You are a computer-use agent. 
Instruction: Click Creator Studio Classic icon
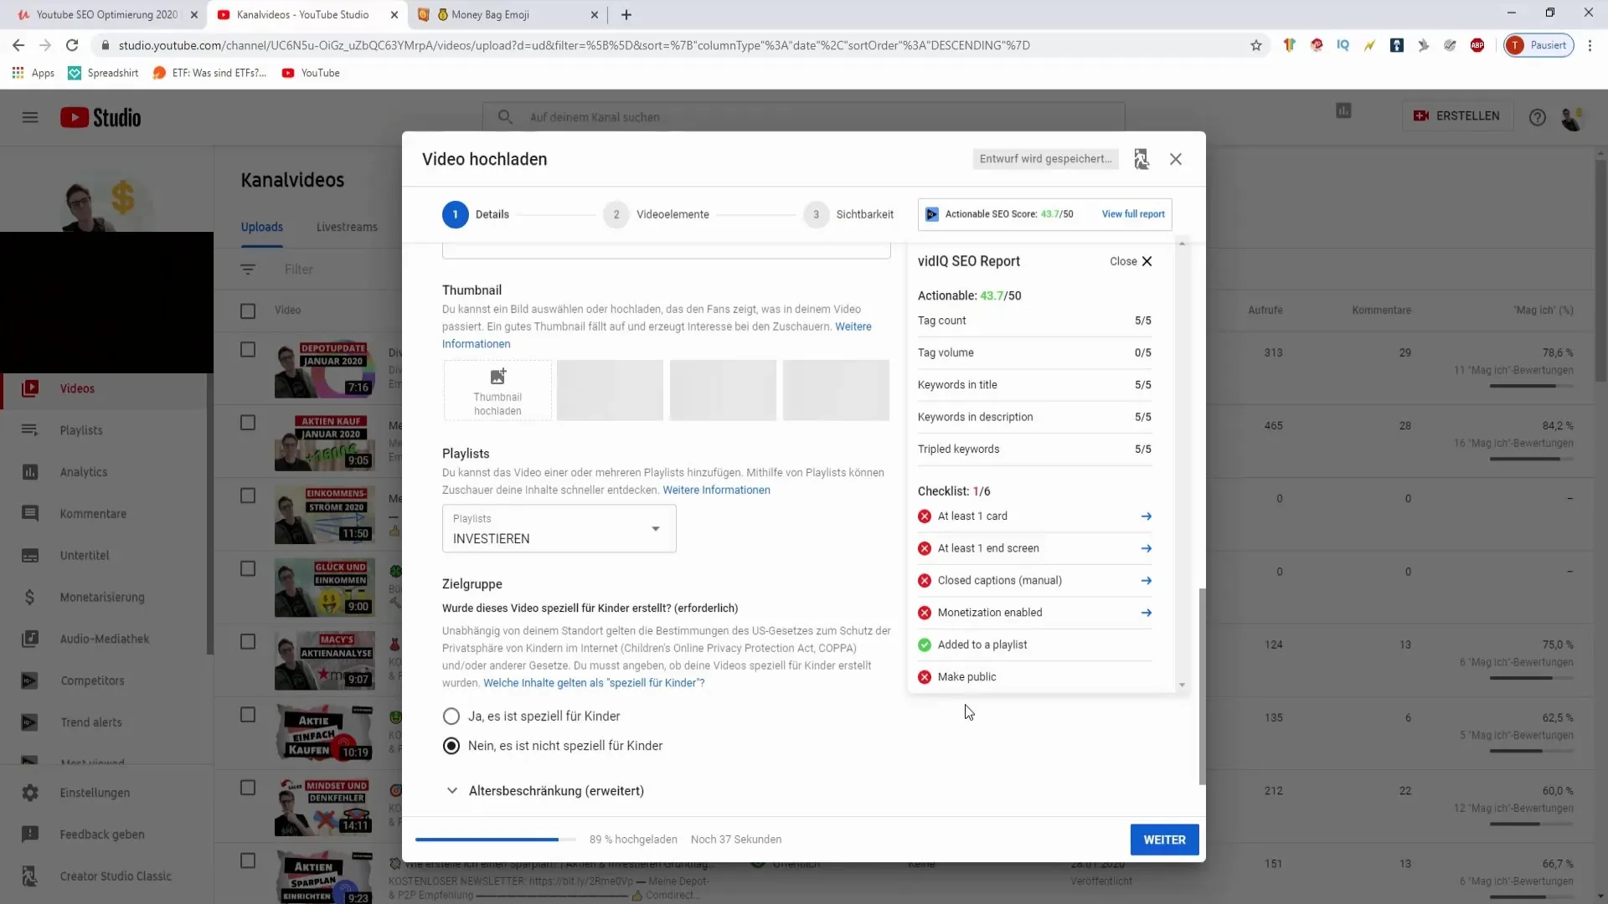(x=30, y=876)
